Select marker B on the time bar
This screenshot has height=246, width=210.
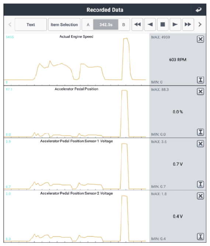(124, 25)
